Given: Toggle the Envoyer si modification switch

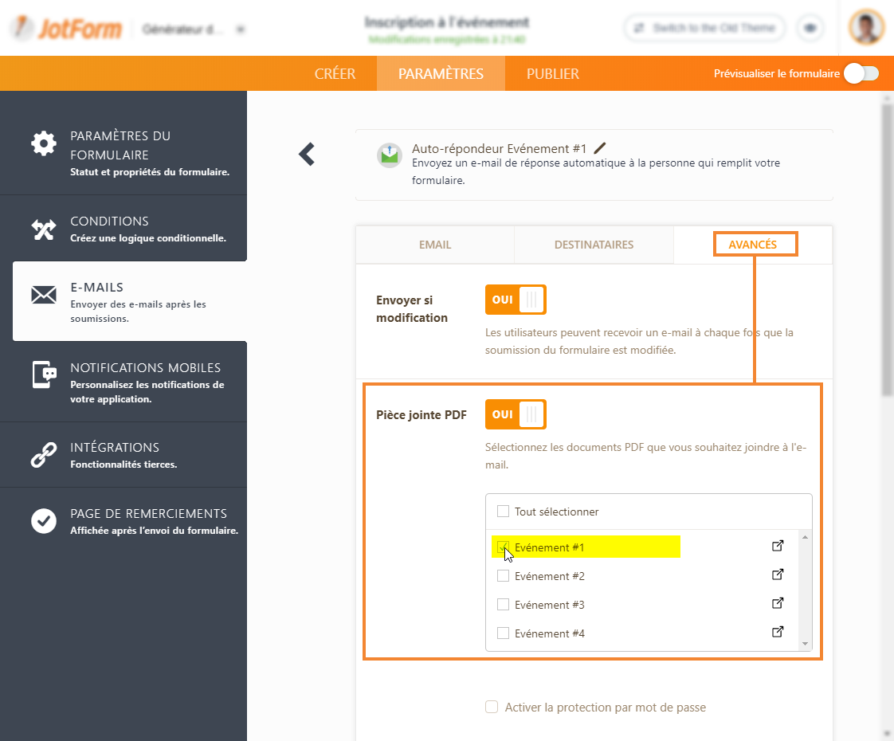Looking at the screenshot, I should (516, 300).
